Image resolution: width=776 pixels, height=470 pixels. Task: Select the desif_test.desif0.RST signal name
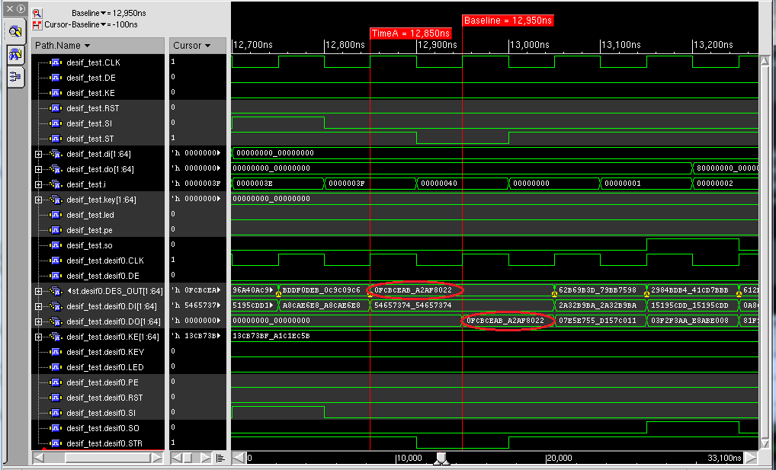pos(104,398)
